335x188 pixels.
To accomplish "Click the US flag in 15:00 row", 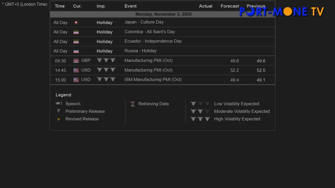I will point(76,80).
